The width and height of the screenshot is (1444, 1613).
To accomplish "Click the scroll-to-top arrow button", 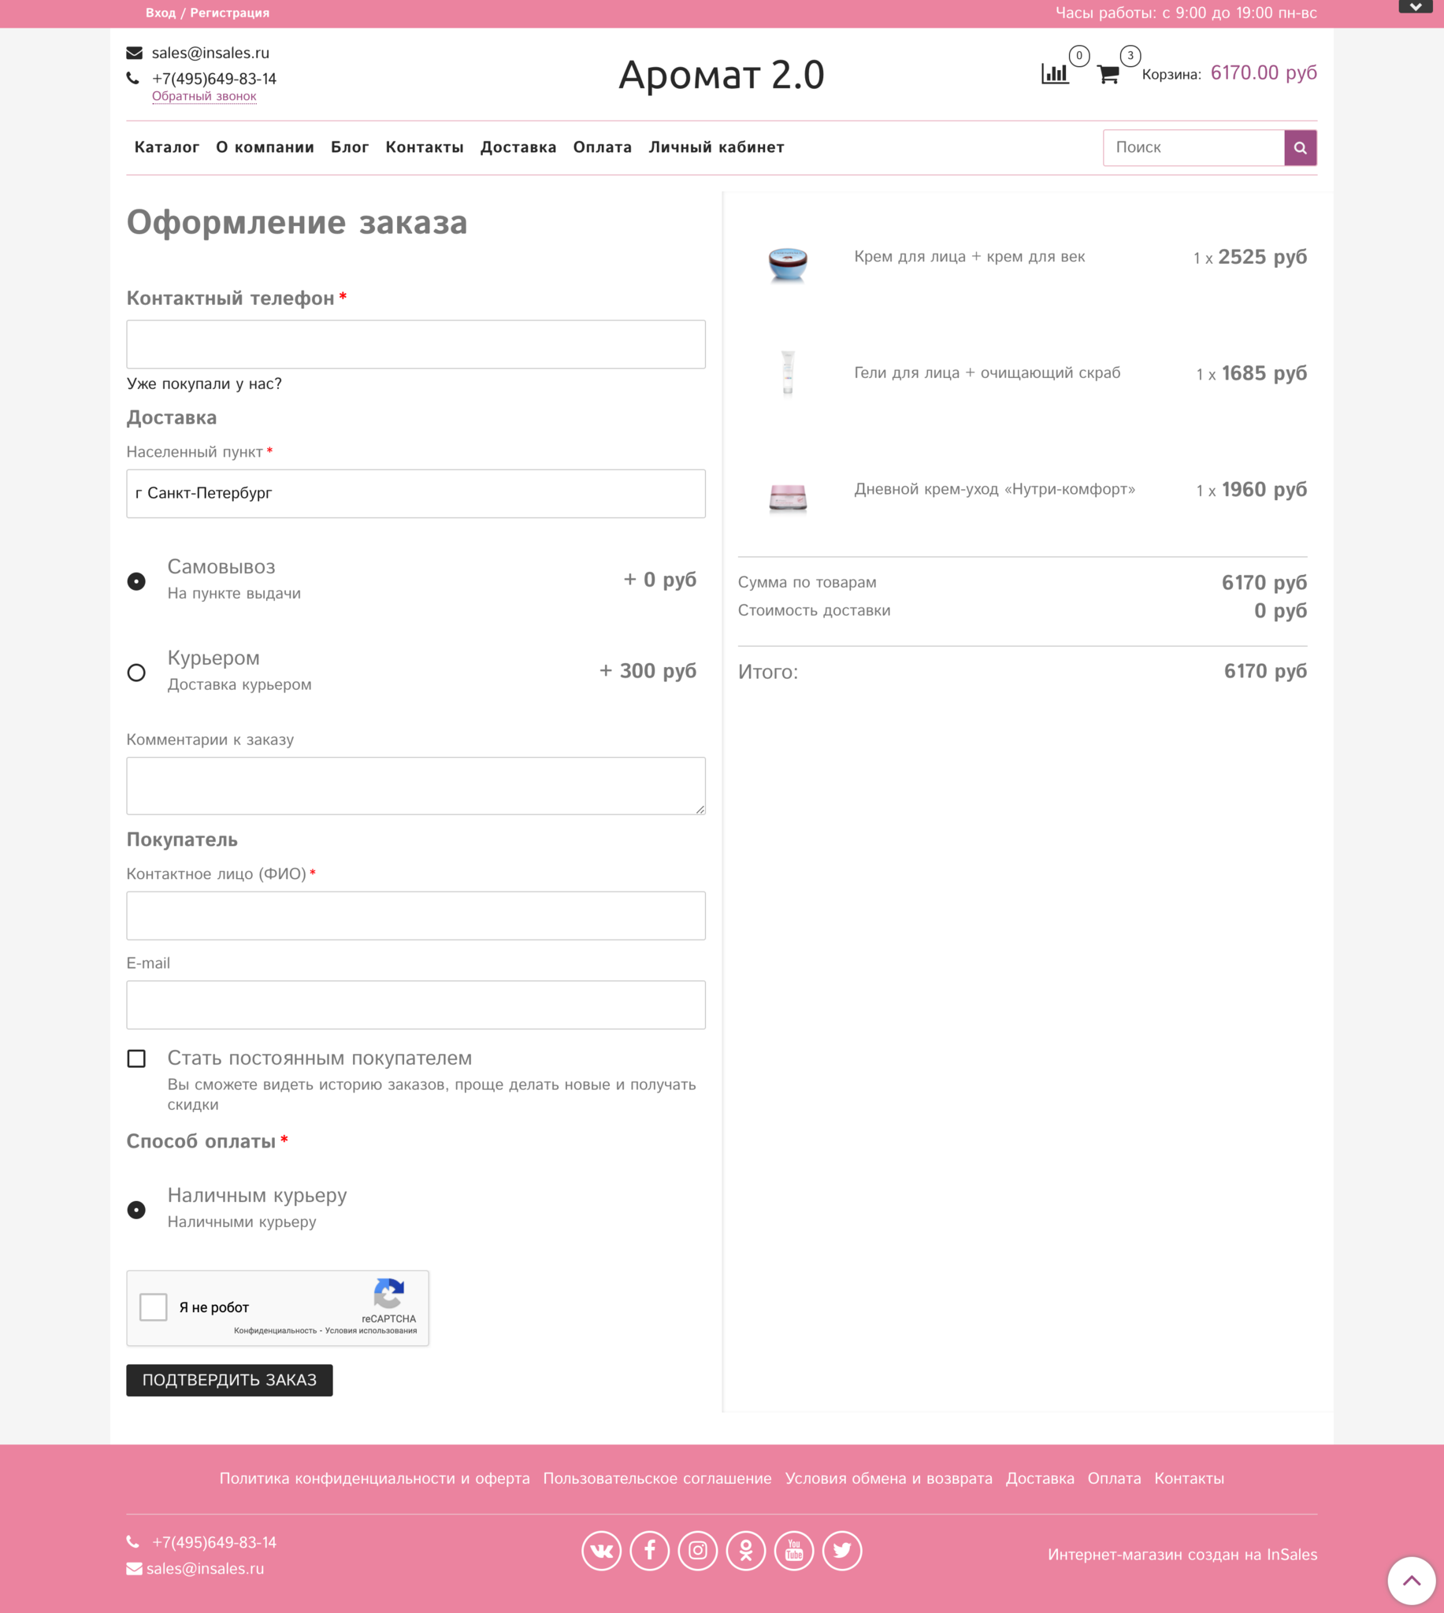I will [x=1412, y=1581].
